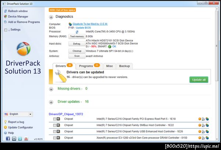Click the document icon on the DRAM Controller row
The height and width of the screenshot is (150, 221).
click(x=203, y=138)
